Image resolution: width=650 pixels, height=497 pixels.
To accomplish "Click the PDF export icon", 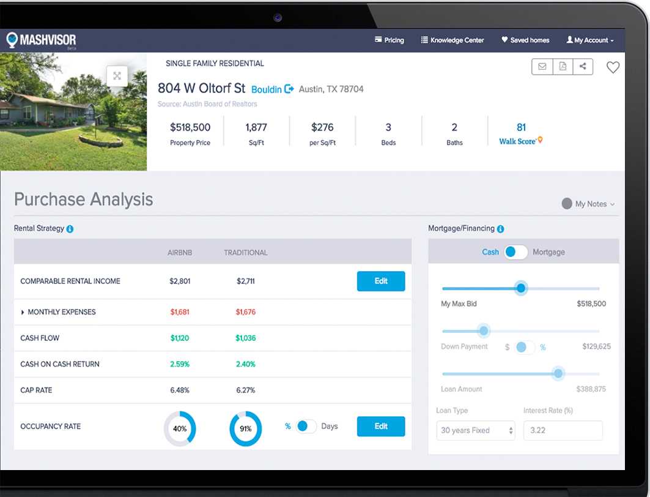I will point(563,67).
